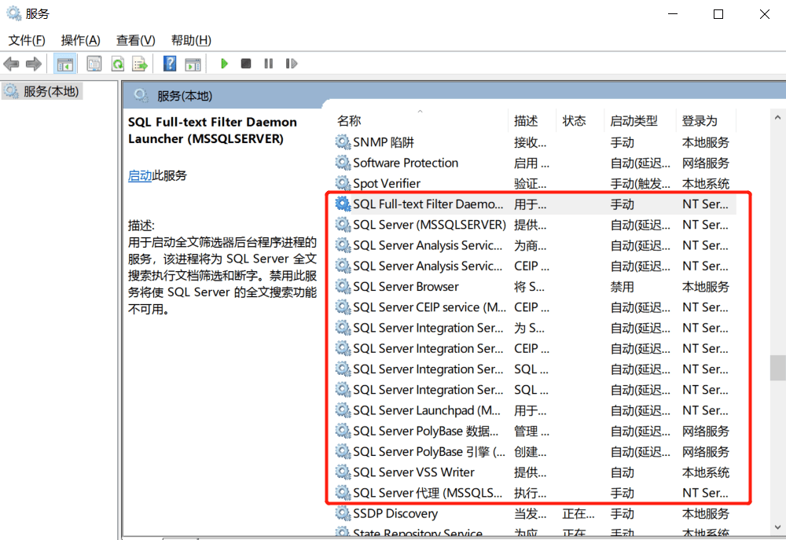Open the Help toolbar icon
Screen dimensions: 786x540
click(170, 64)
